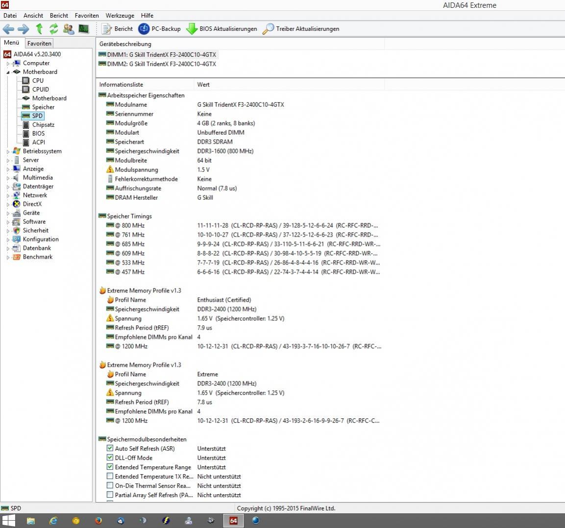The height and width of the screenshot is (528, 565).
Task: Switch to AIDA64 taskbar icon
Action: point(233,521)
